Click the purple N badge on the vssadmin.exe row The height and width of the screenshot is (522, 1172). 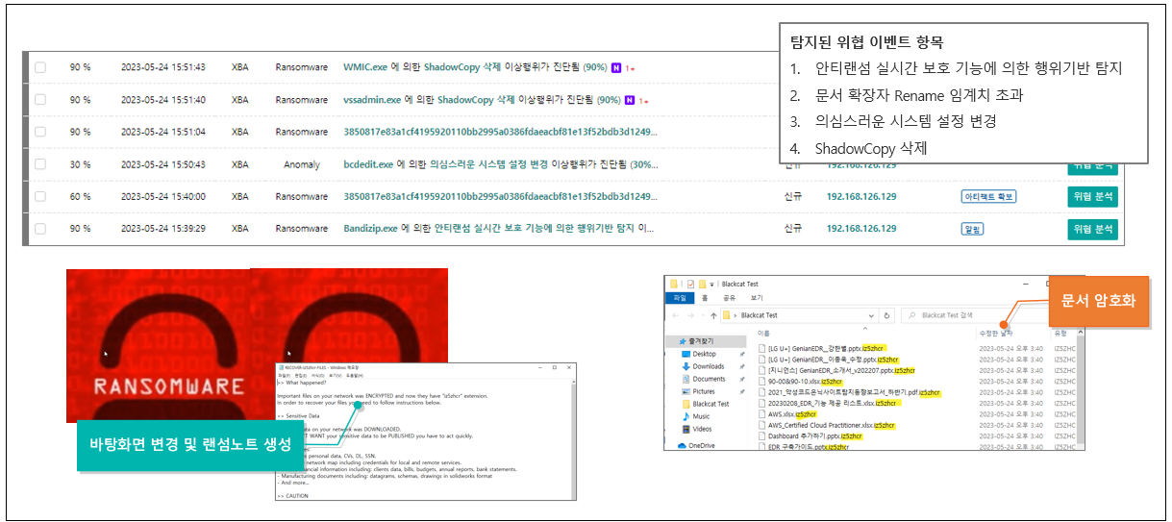pos(629,99)
